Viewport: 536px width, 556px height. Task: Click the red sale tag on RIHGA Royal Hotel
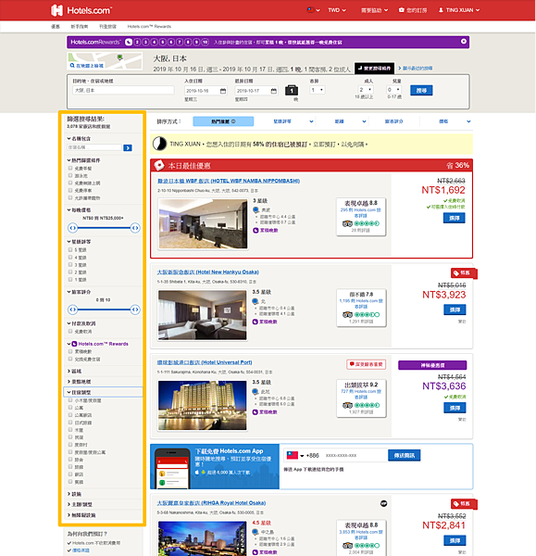(x=464, y=503)
